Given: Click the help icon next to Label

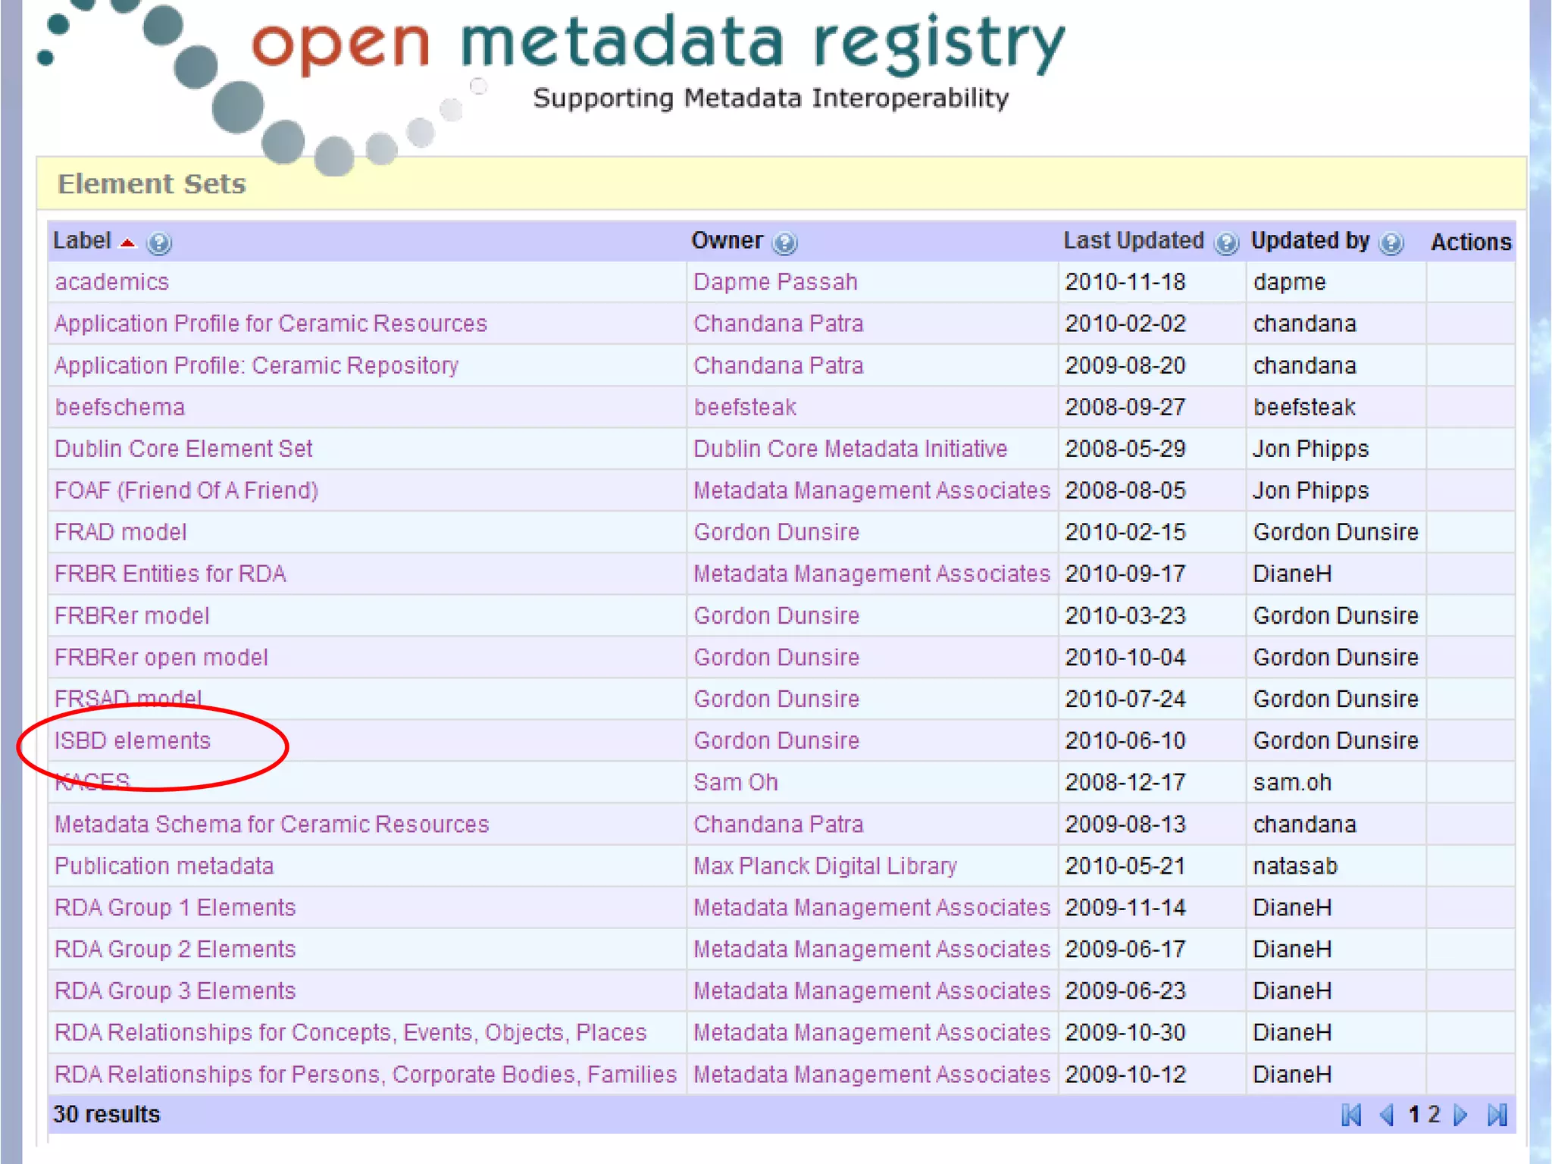Looking at the screenshot, I should pos(159,243).
